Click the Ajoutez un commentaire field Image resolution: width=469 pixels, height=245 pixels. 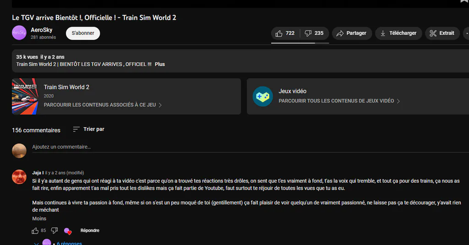(x=251, y=147)
